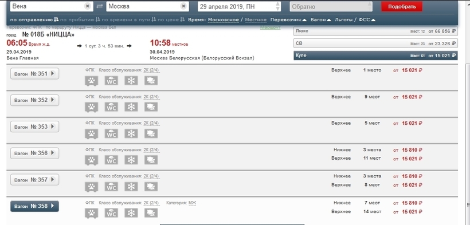The width and height of the screenshot is (470, 225).
Task: Click the Вена origin input field
Action: (x=51, y=6)
